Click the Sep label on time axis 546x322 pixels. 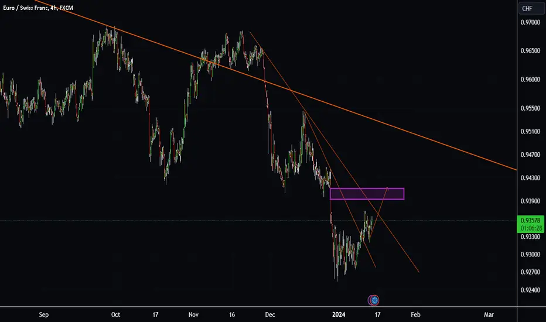(44, 315)
